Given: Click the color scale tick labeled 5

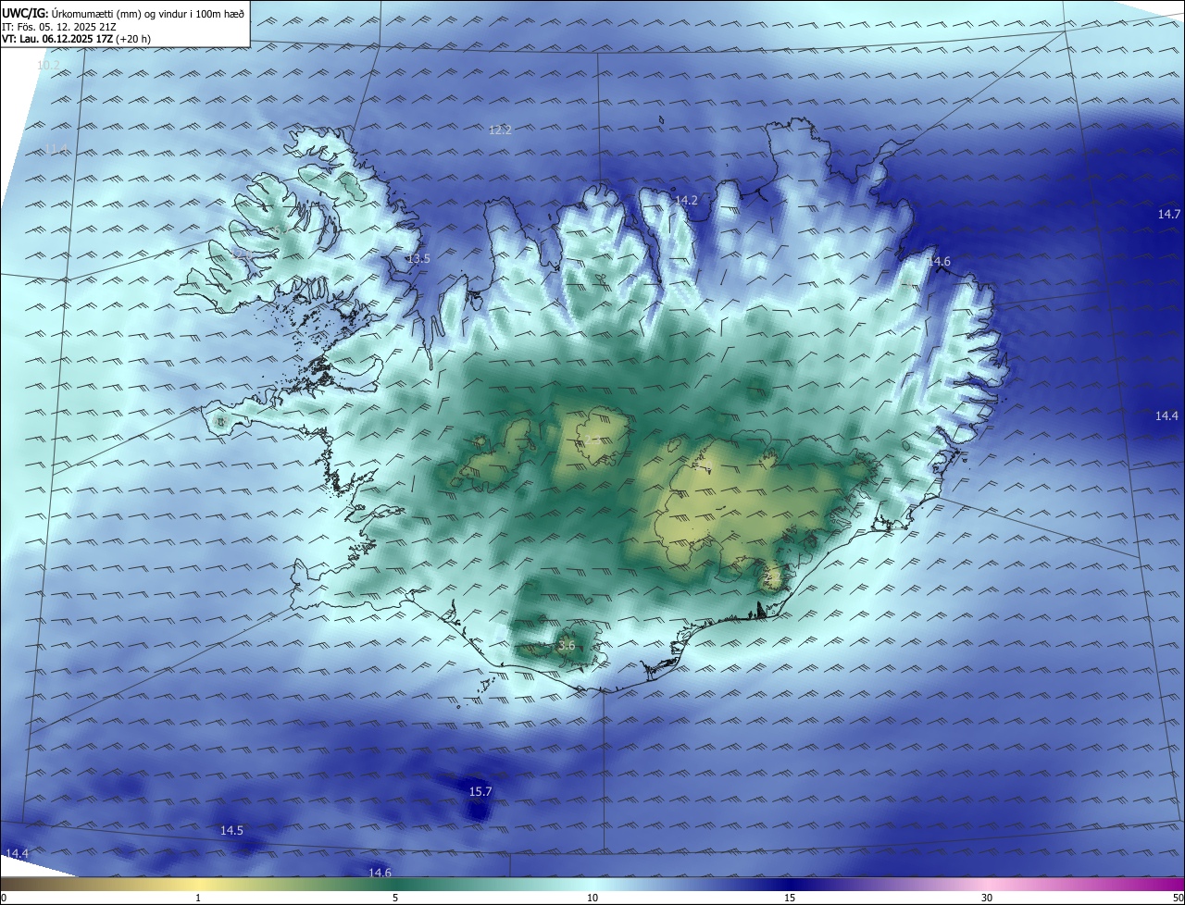Looking at the screenshot, I should click(x=395, y=898).
